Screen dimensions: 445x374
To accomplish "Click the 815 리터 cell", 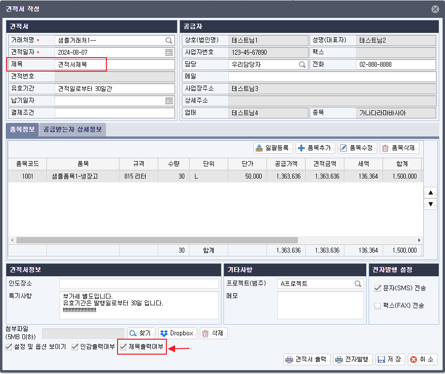I will 138,176.
